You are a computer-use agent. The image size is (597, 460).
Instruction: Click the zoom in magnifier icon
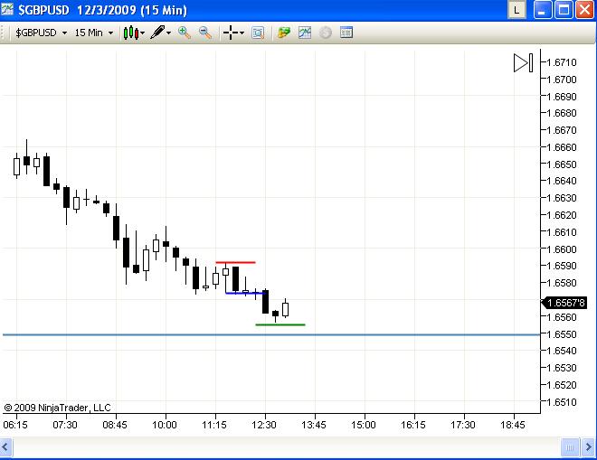coord(185,33)
